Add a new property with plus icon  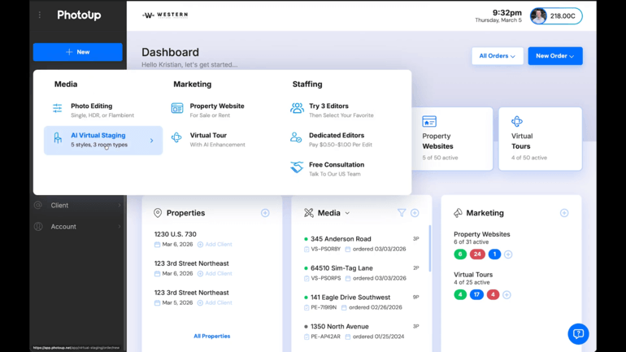265,213
